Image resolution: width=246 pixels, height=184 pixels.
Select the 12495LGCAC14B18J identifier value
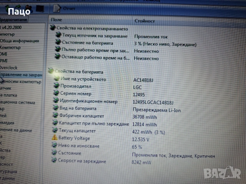(x=153, y=102)
